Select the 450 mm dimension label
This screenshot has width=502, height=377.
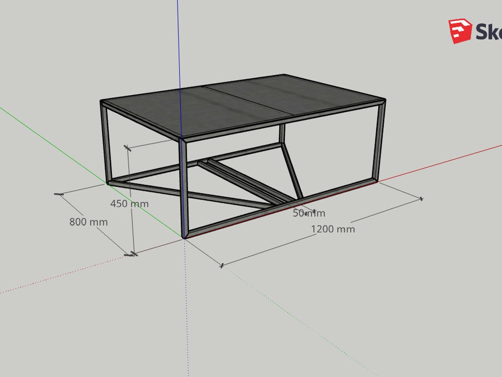[x=130, y=203]
